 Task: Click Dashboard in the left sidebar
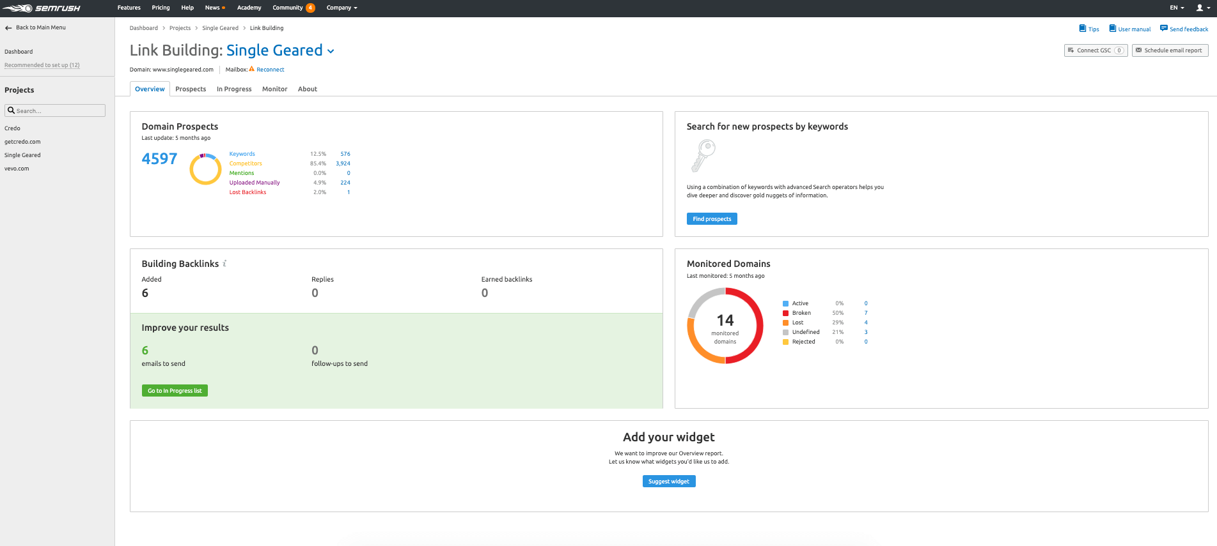(19, 52)
